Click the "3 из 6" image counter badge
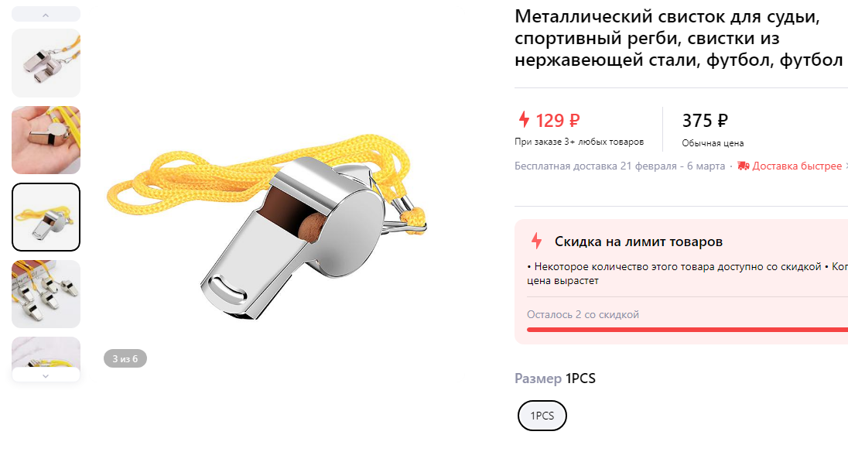The image size is (848, 452). pyautogui.click(x=125, y=358)
